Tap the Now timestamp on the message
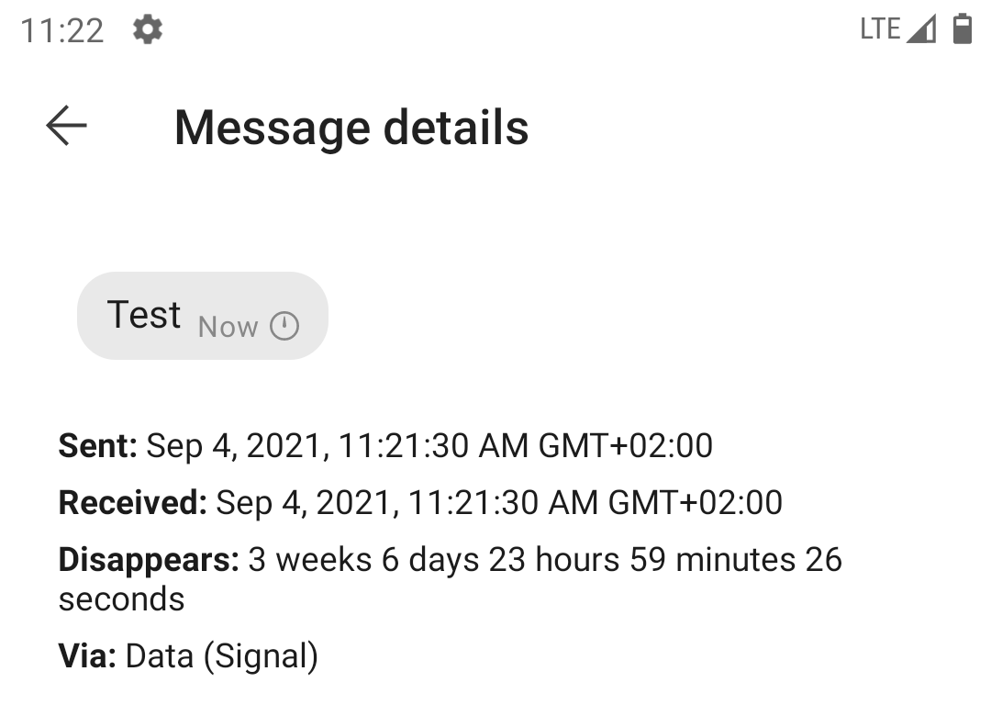The image size is (991, 716). pyautogui.click(x=228, y=326)
